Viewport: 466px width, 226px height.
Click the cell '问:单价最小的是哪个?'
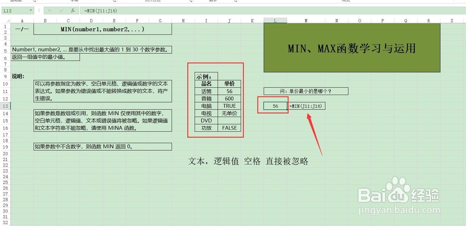(306, 91)
